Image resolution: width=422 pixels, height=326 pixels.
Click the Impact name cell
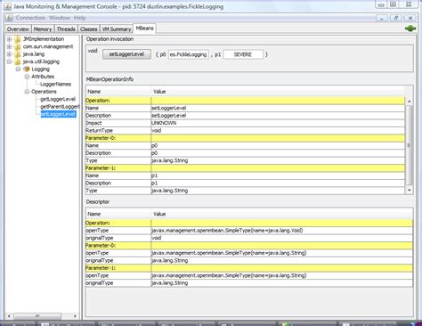(118, 123)
